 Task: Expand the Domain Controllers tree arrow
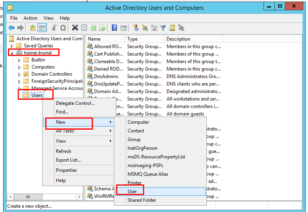coord(20,74)
